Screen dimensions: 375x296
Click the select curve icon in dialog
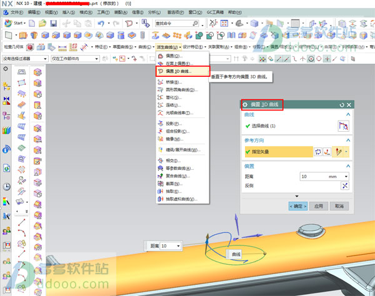(342, 127)
